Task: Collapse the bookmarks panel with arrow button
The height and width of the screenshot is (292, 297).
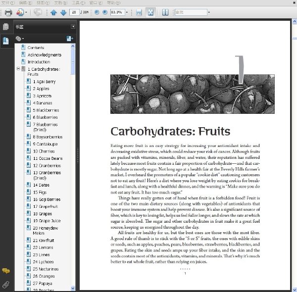Action: pos(73,27)
